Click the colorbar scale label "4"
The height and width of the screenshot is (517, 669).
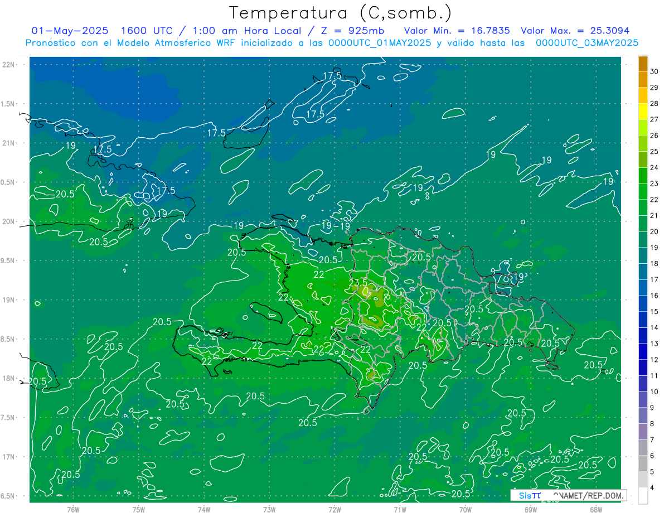click(652, 488)
